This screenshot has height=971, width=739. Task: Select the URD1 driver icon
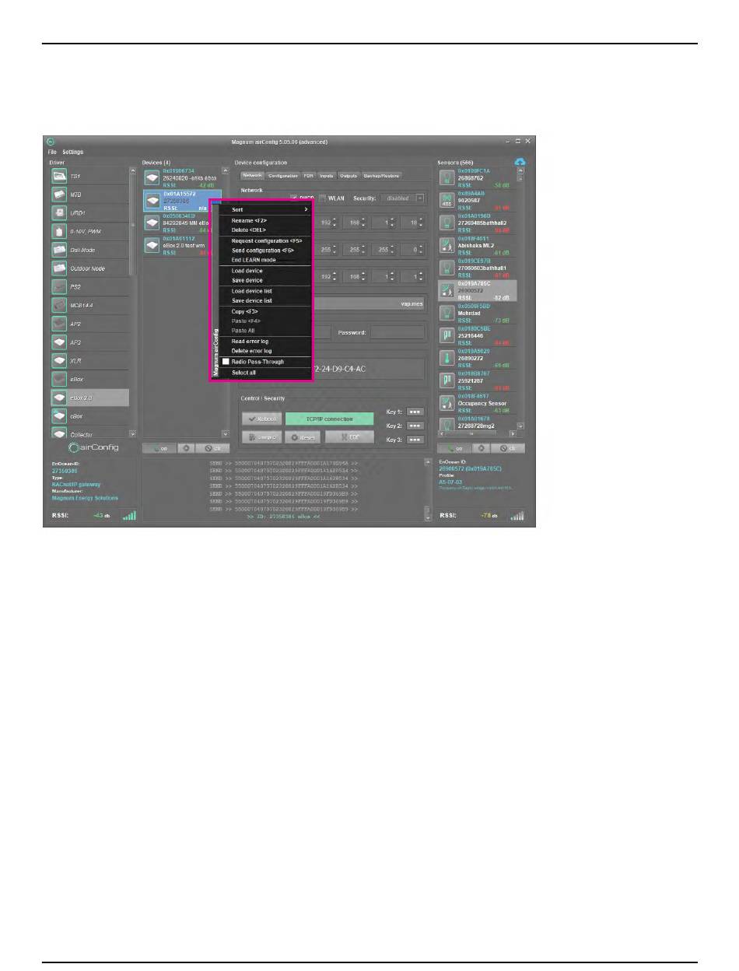pos(60,213)
